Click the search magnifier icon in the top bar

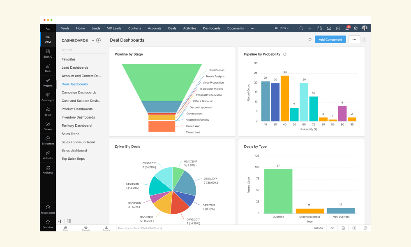coord(301,28)
